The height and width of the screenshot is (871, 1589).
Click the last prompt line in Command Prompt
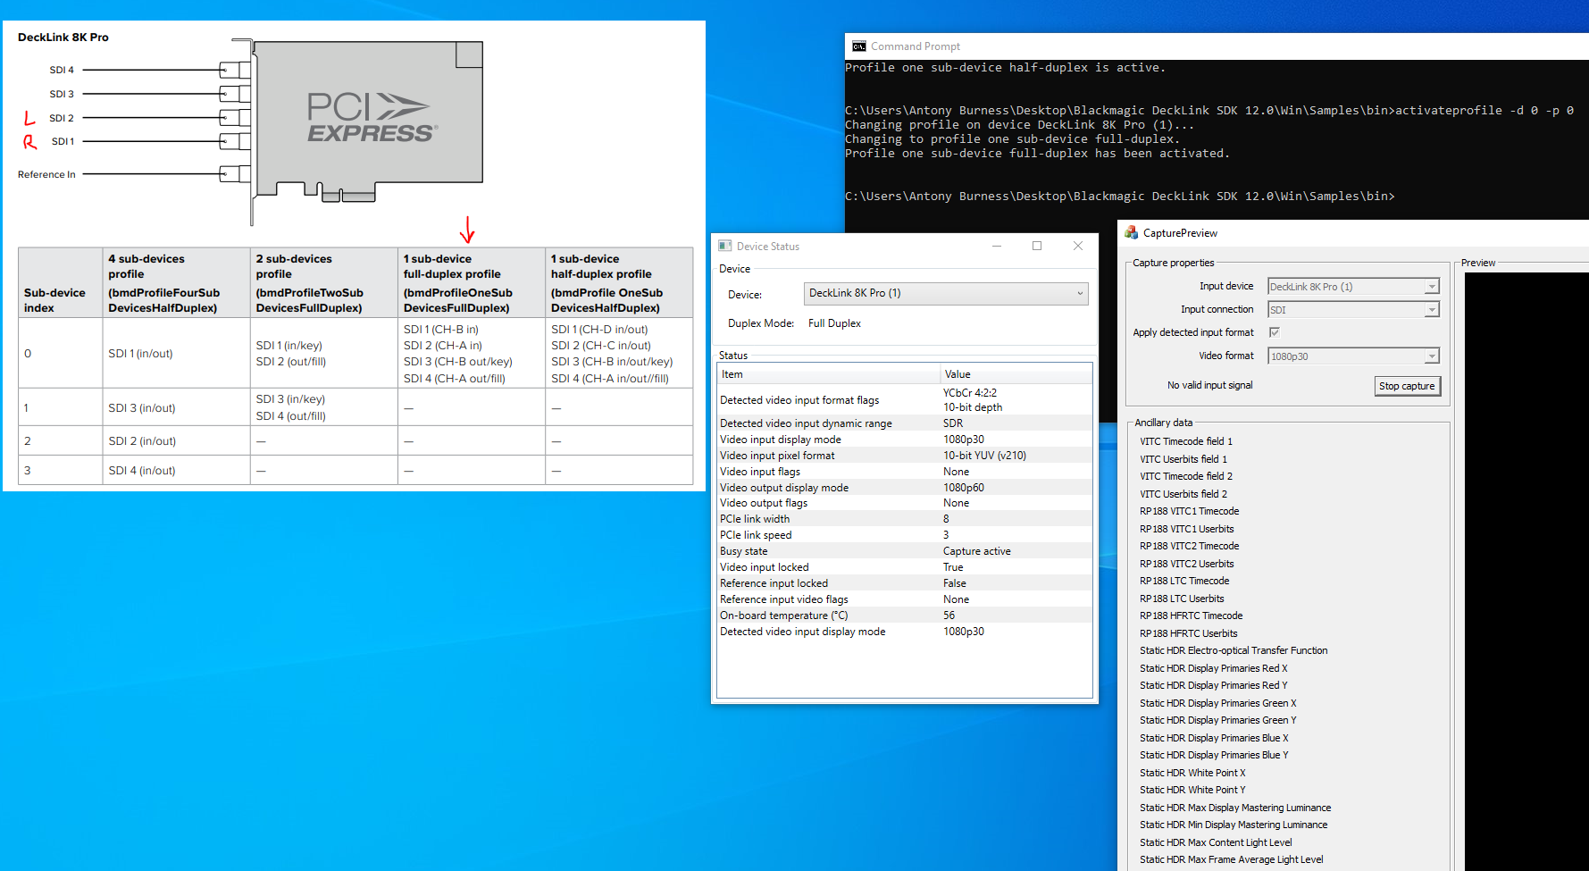tap(1120, 197)
